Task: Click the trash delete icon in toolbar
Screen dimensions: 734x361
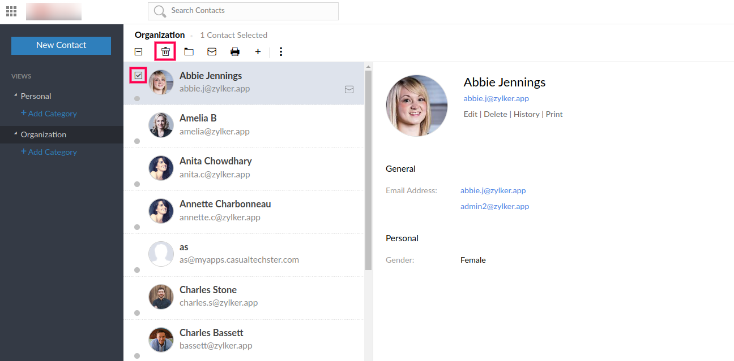Action: (x=165, y=51)
